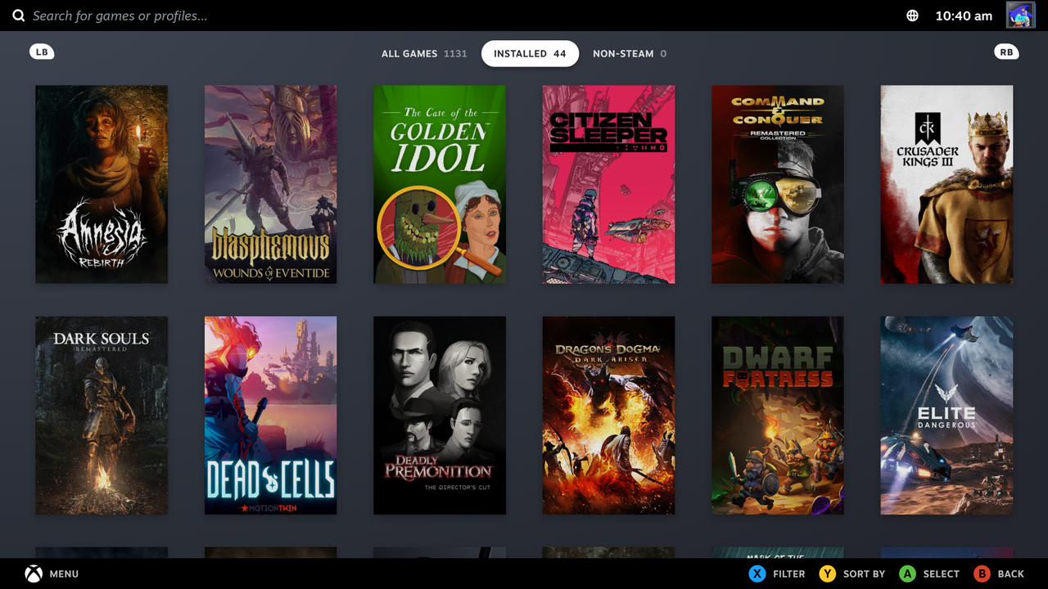Click the SELECT label
The image size is (1048, 589).
(942, 574)
